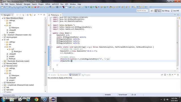Click Collapse All icon in Navigator
This screenshot has height=102, width=181.
pos(28,15)
